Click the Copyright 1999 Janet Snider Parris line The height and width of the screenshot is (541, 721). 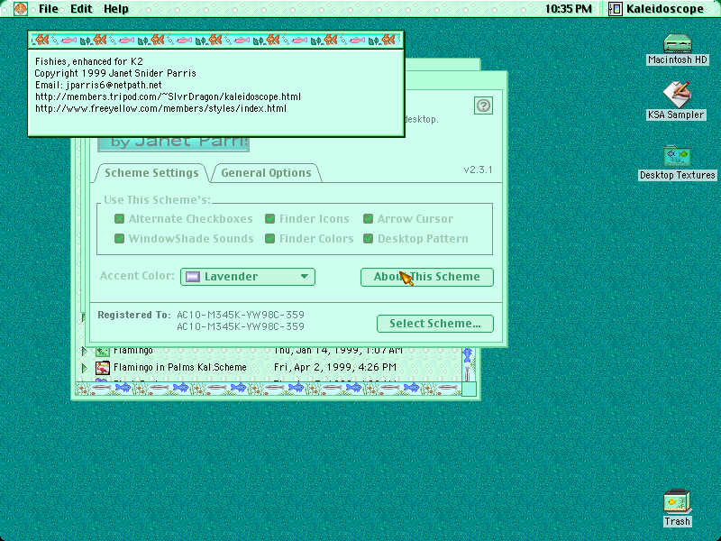115,73
